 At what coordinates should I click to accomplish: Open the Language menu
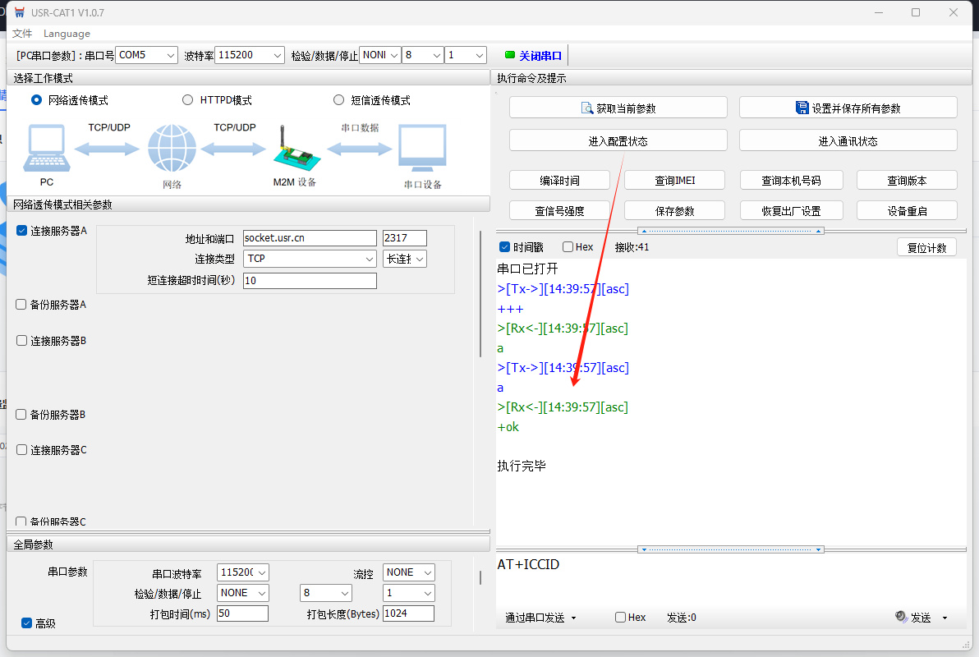coord(67,34)
